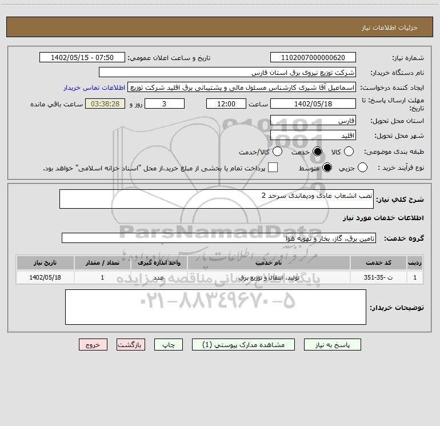
Task: Open the اطلاعات تماس خریدار link
Action: click(x=94, y=87)
